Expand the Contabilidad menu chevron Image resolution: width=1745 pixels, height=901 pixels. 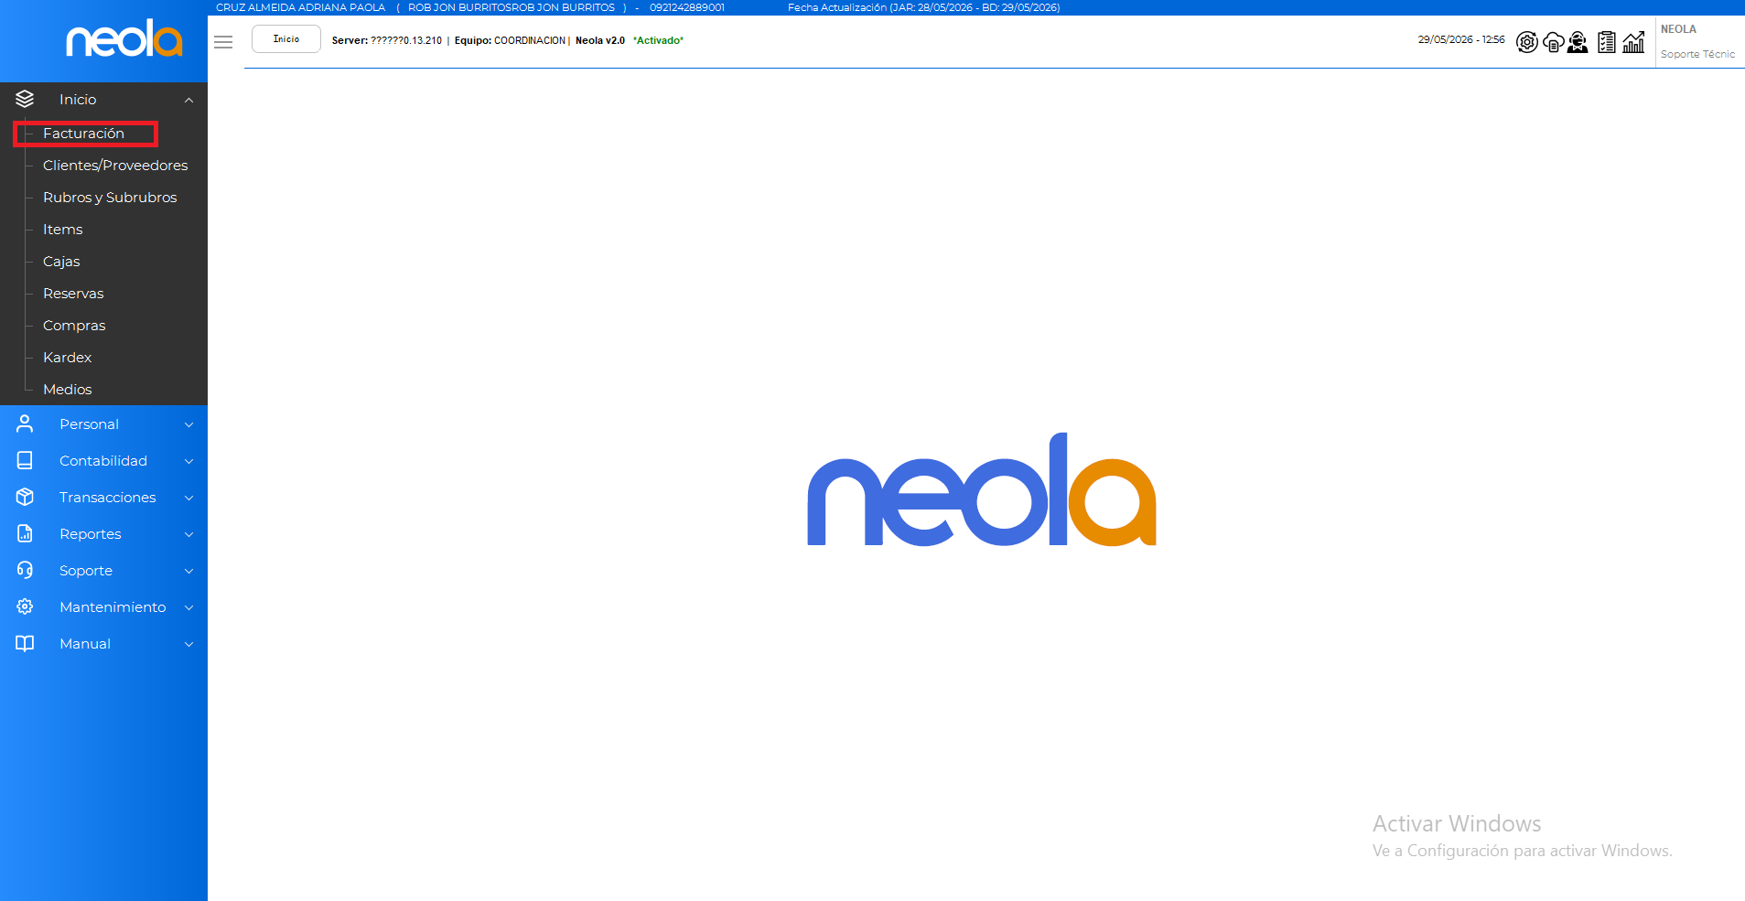tap(189, 461)
